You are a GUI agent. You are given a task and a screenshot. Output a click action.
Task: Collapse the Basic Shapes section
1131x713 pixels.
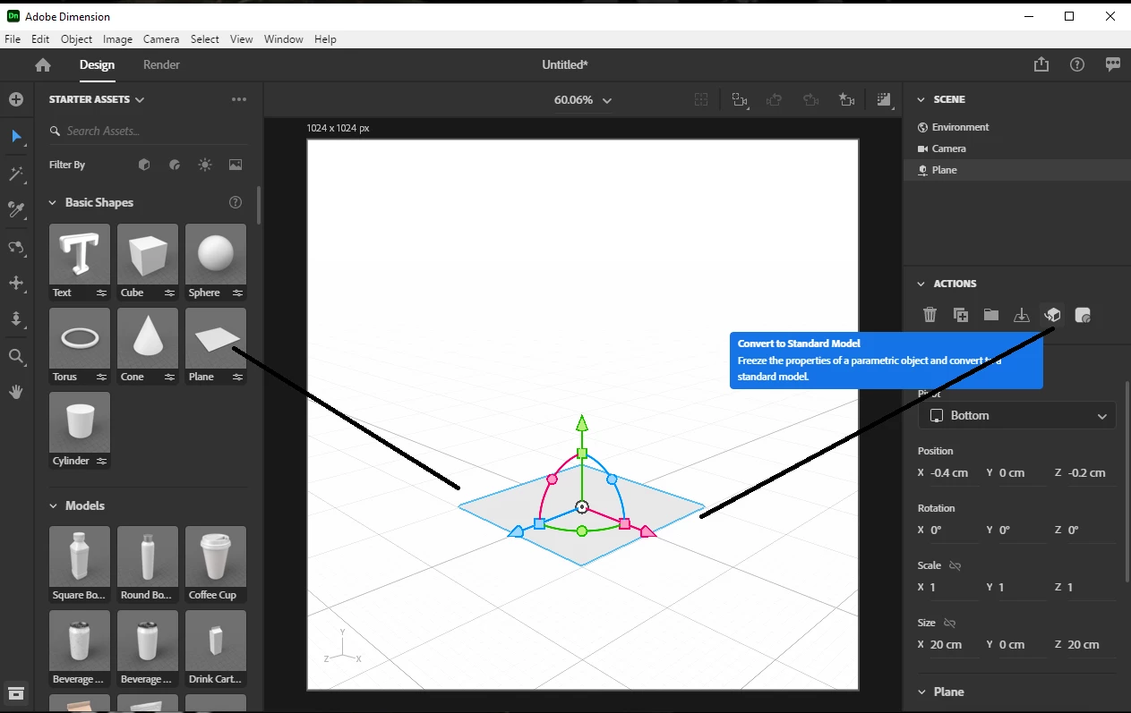(x=53, y=202)
